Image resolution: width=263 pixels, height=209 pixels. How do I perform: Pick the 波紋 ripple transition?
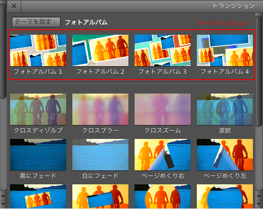(225, 109)
